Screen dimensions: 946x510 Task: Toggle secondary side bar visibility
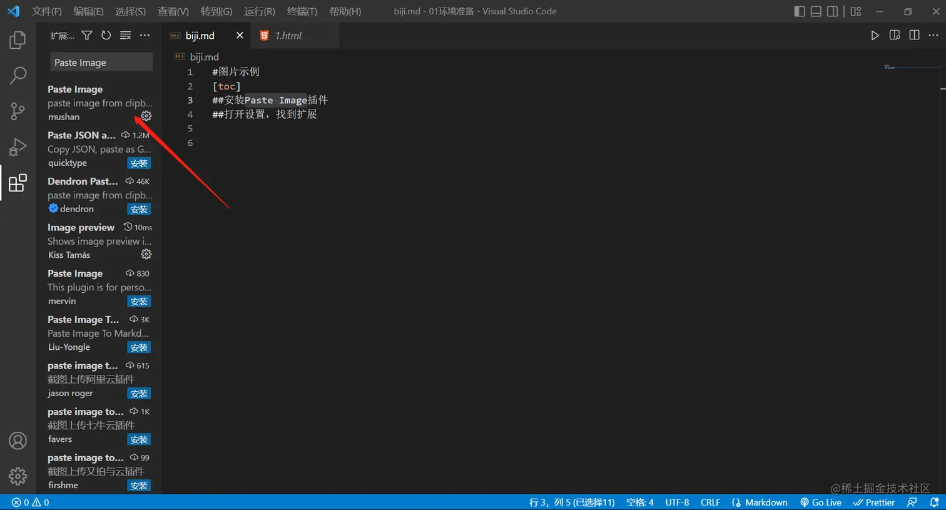click(832, 11)
